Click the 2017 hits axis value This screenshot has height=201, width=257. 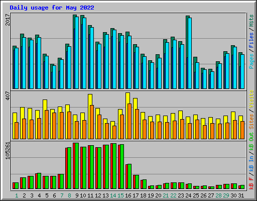coord(8,20)
